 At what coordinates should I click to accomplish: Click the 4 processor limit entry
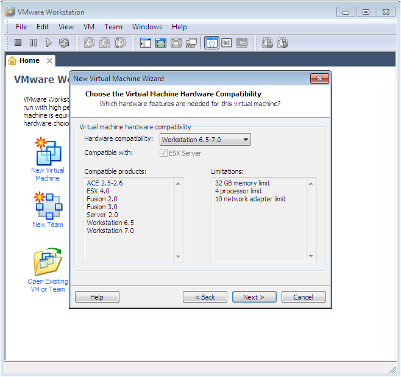pos(238,191)
